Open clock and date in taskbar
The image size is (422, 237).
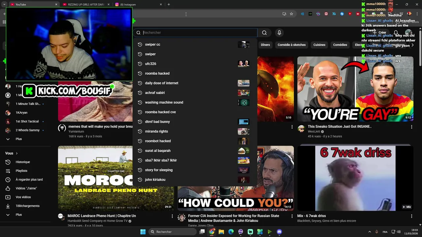[411, 232]
